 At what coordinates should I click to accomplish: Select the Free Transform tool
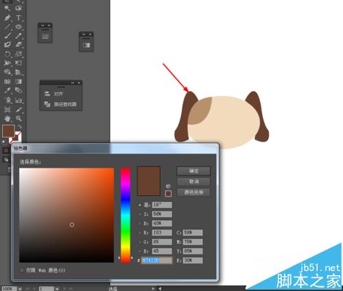coord(19,63)
